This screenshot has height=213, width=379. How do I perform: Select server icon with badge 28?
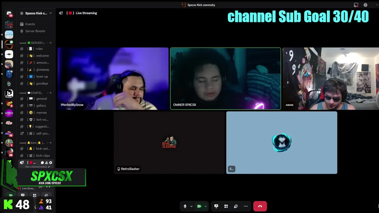pos(9,153)
